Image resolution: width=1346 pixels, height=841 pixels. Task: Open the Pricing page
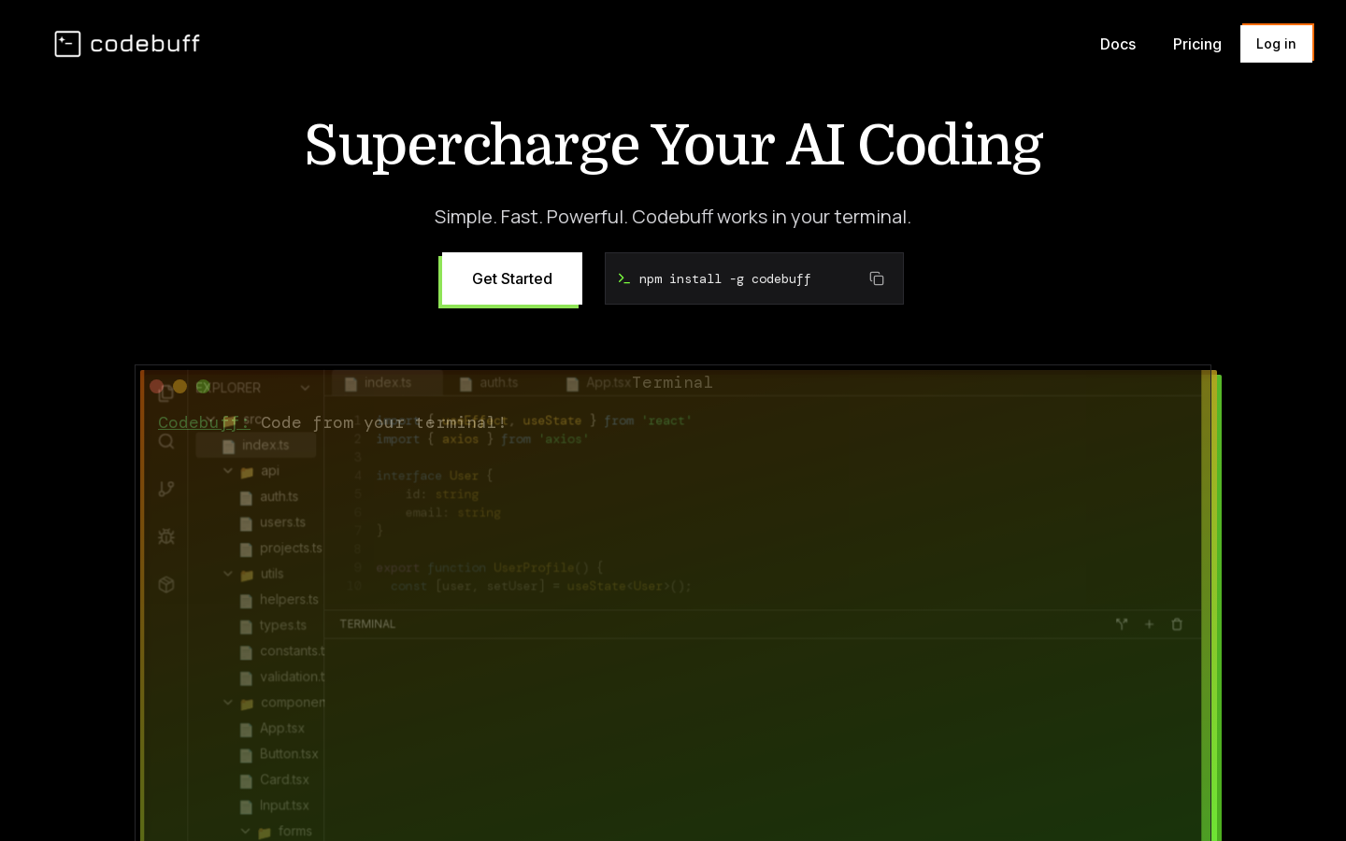click(1196, 44)
